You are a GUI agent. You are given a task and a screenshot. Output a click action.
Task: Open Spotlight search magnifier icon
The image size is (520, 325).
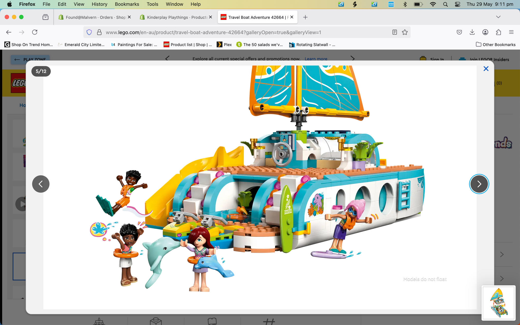(x=445, y=4)
